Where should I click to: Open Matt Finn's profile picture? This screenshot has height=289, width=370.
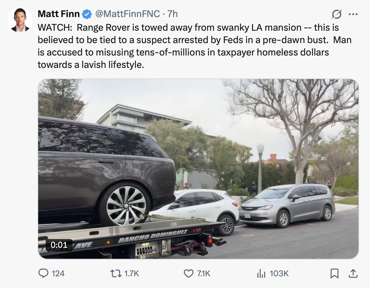click(x=20, y=20)
